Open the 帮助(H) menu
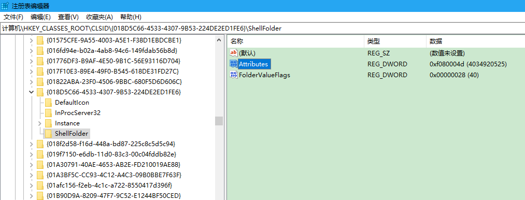525x200 pixels. 131,17
